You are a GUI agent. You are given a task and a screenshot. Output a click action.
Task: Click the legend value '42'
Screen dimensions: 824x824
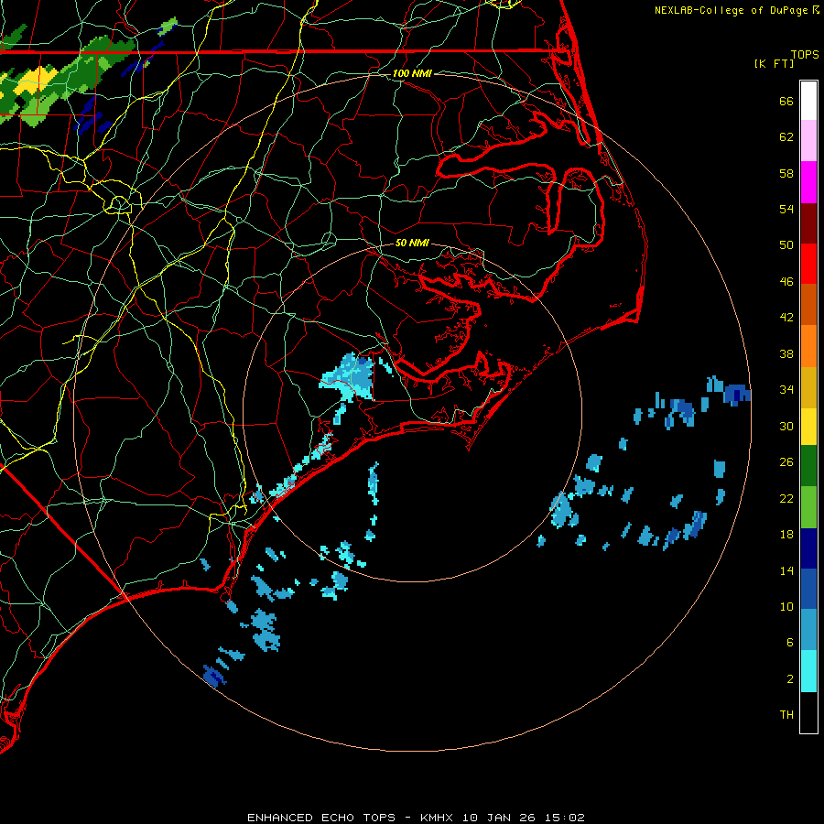pyautogui.click(x=786, y=318)
